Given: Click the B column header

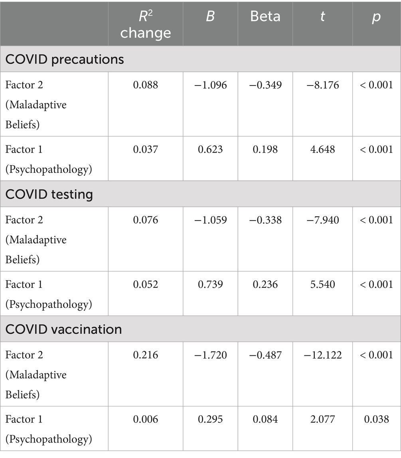Looking at the screenshot, I should click(210, 17).
